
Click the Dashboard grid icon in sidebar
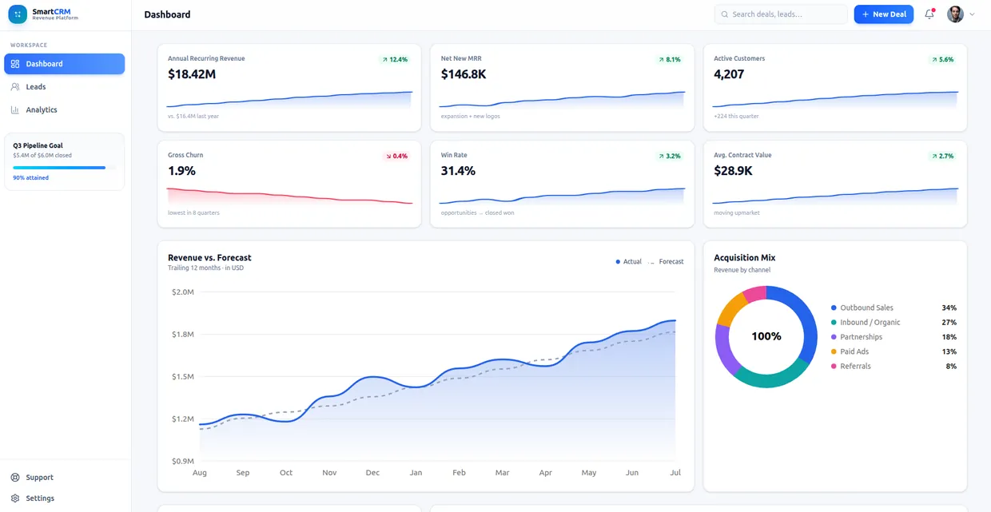point(15,64)
